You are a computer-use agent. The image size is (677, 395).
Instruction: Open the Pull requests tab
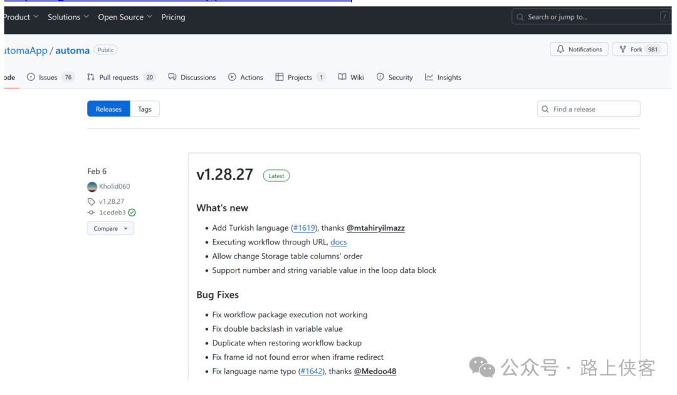(x=120, y=77)
